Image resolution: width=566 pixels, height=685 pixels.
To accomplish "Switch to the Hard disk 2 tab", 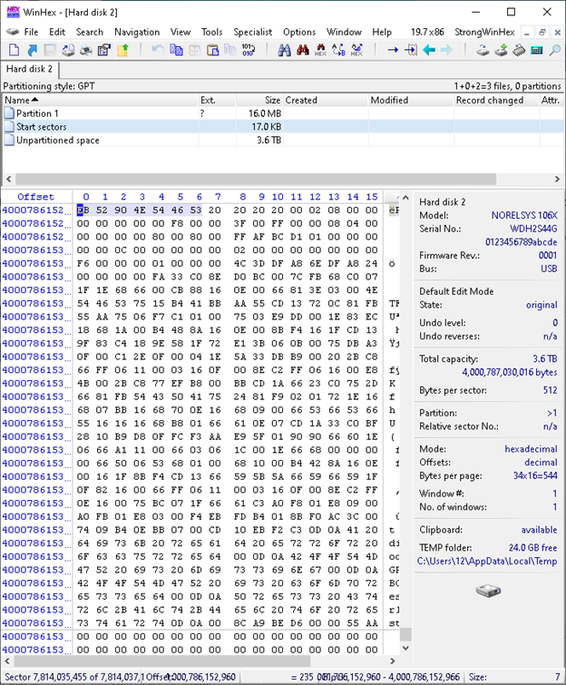I will point(29,69).
